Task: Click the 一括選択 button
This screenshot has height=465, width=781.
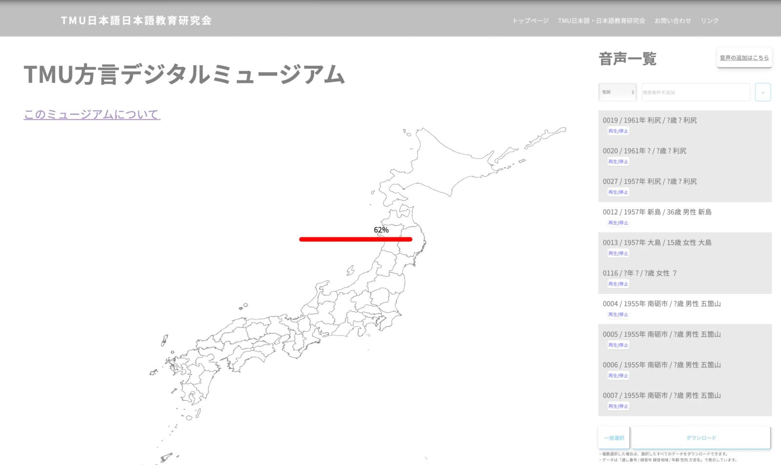Action: pos(614,438)
